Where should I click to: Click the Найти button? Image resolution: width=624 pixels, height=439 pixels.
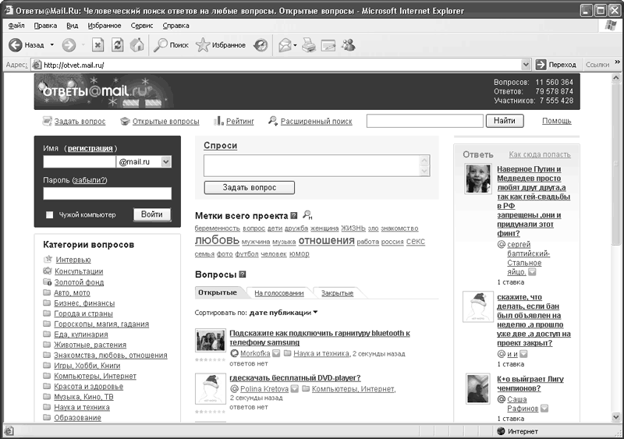click(504, 121)
